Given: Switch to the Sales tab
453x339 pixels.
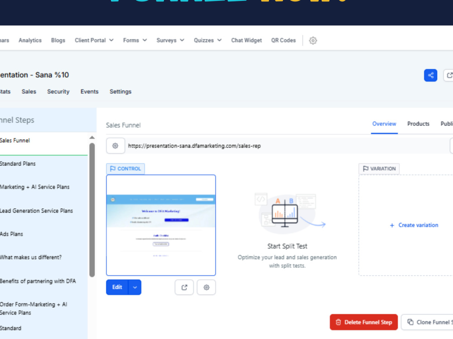Looking at the screenshot, I should (x=29, y=92).
